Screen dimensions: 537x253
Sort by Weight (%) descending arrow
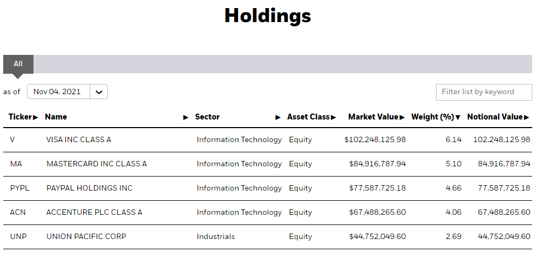[x=458, y=117]
